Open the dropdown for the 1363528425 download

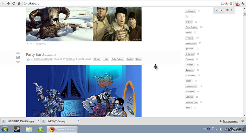click(38, 121)
